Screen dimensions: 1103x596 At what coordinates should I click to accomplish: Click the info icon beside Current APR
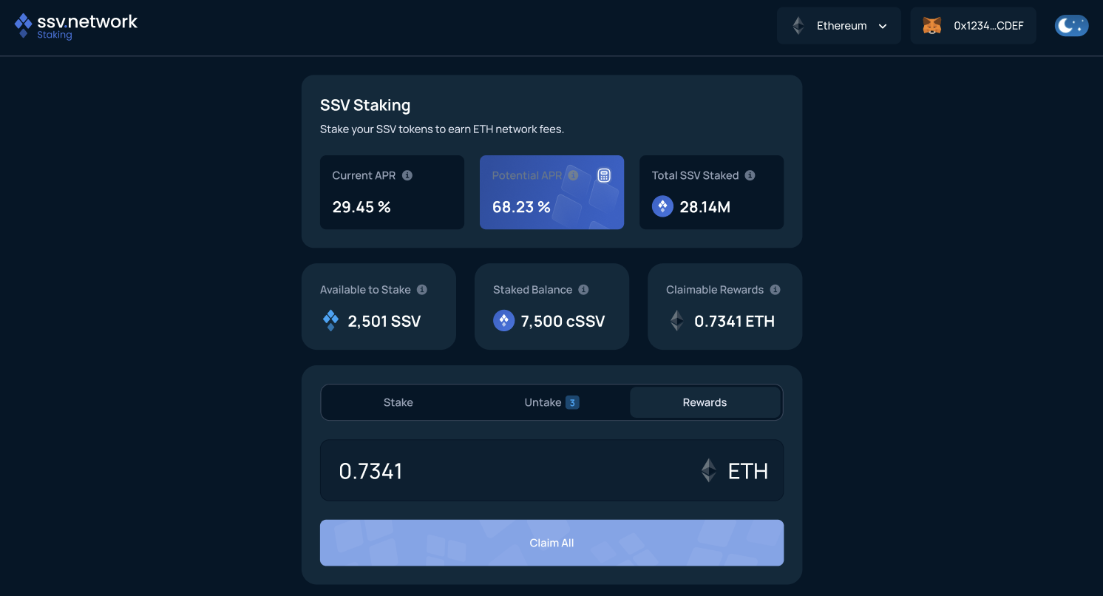407,175
